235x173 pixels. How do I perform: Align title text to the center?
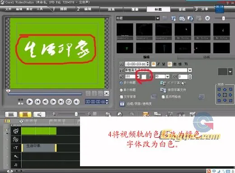pyautogui.click(x=175, y=64)
